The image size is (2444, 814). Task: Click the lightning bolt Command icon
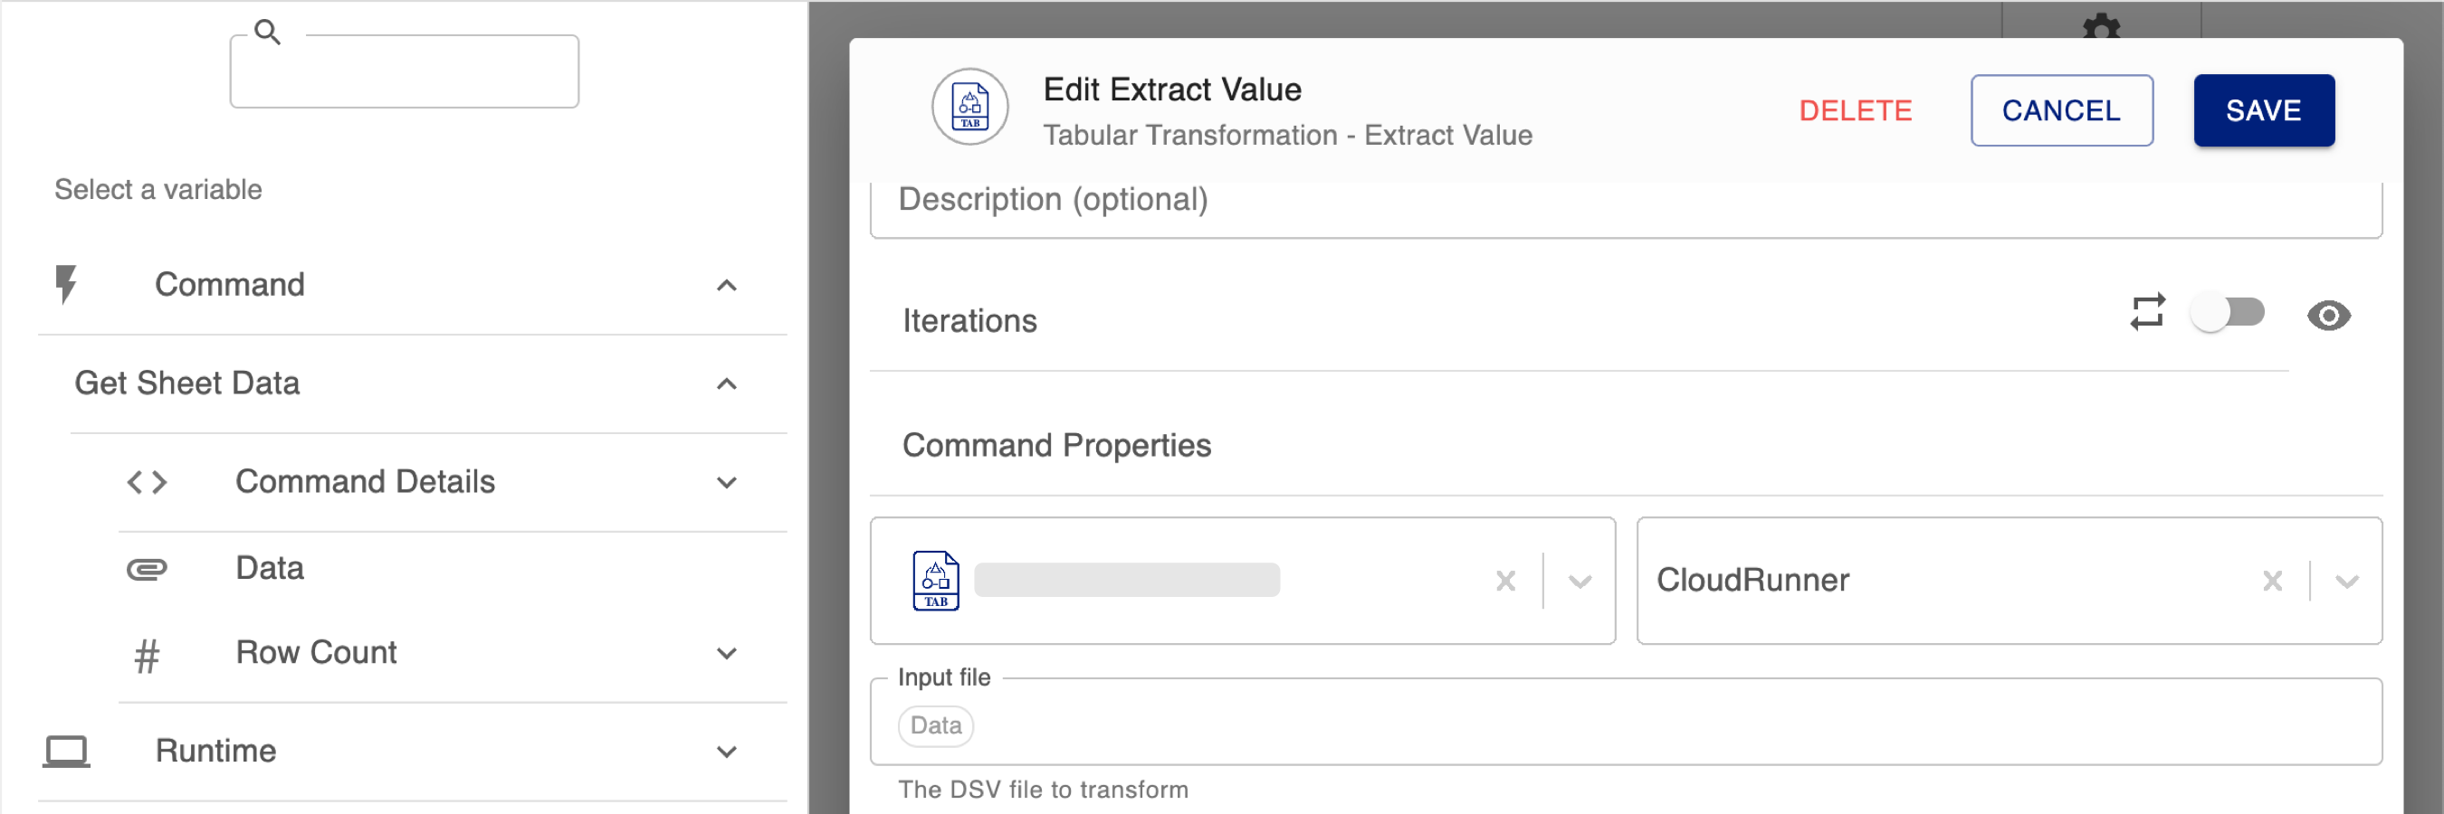(65, 284)
